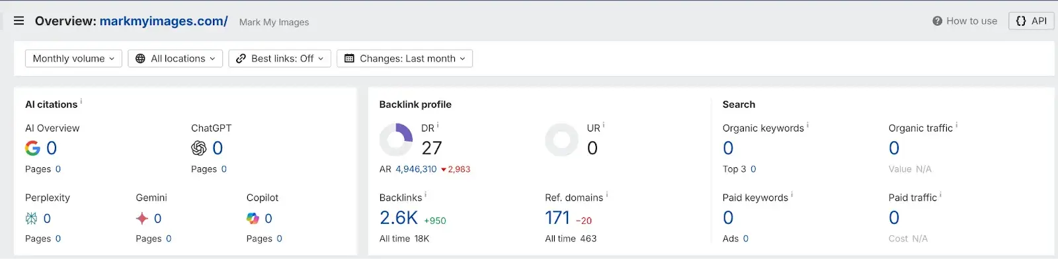Click the AI Overview count 0
Screen dimensions: 1058x259
point(52,148)
